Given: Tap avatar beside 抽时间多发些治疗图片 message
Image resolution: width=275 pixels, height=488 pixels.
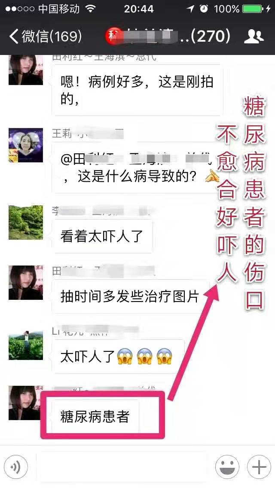Looking at the screenshot, I should point(25,283).
